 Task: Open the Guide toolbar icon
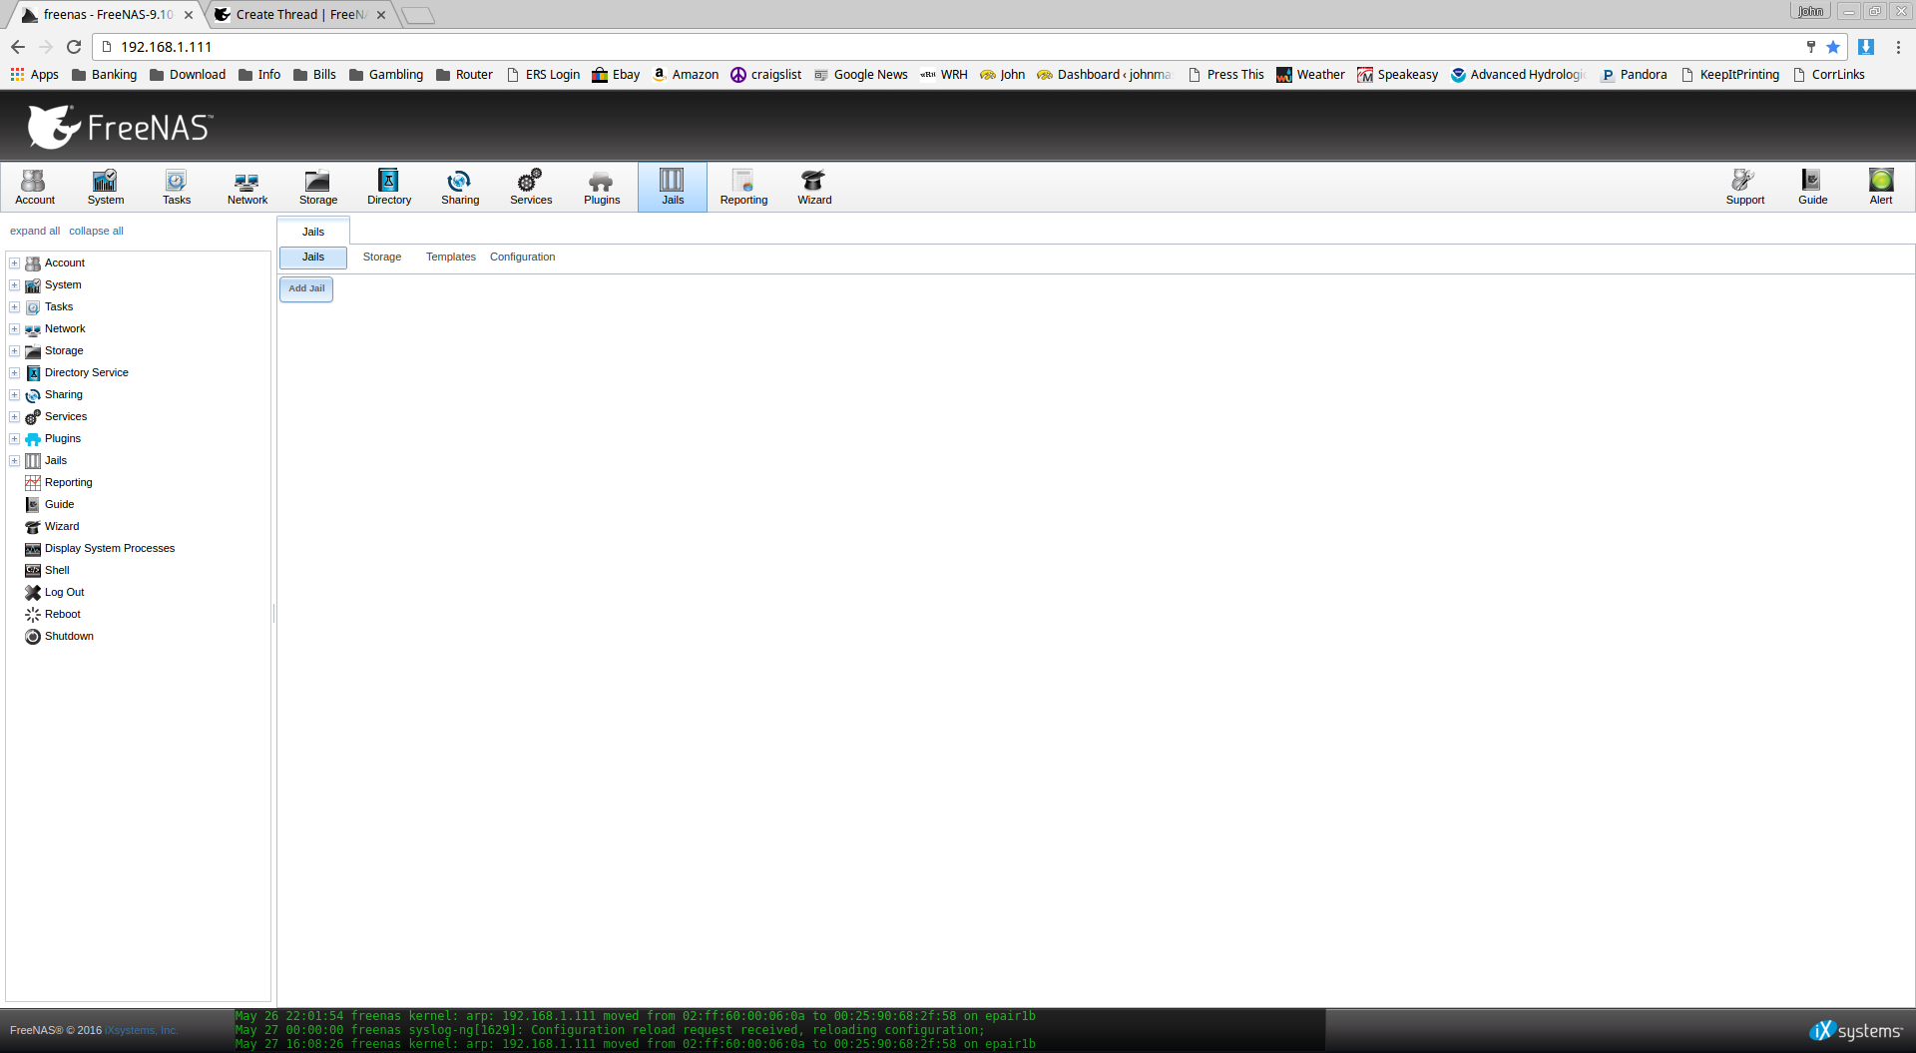pos(1812,187)
